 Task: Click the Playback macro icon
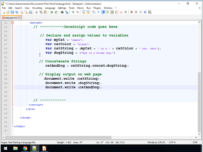[141, 12]
